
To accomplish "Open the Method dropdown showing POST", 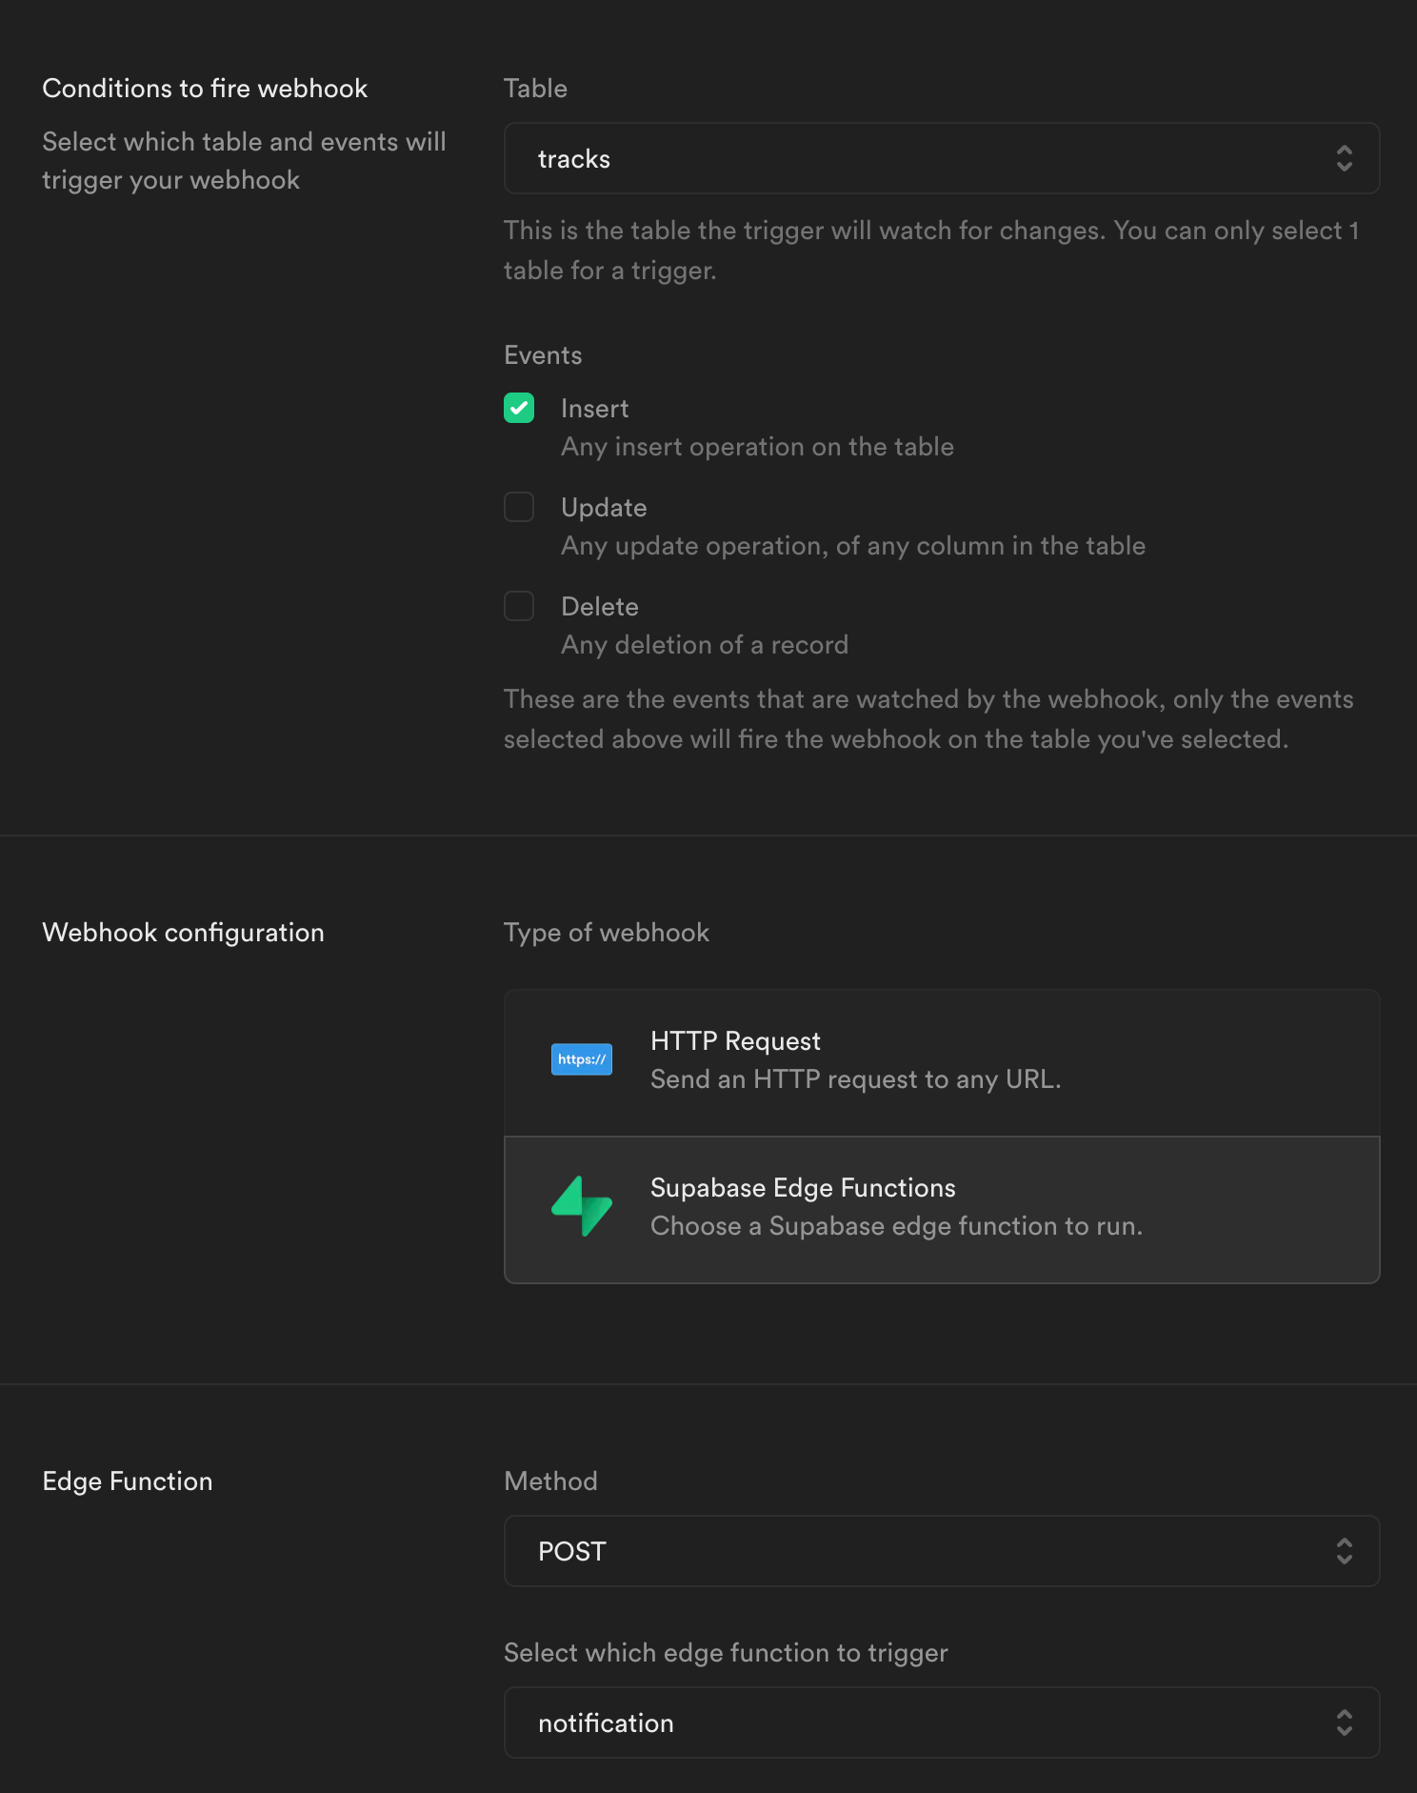I will pyautogui.click(x=941, y=1551).
